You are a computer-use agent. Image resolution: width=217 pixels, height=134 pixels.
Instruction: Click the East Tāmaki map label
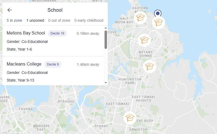117,104
